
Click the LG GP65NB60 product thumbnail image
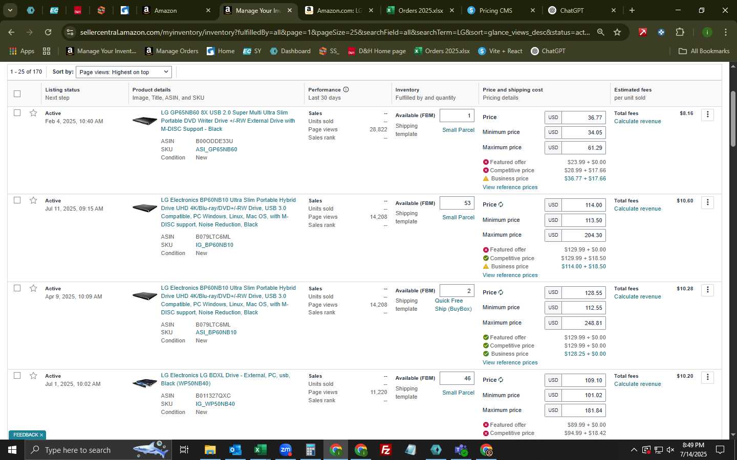(145, 121)
